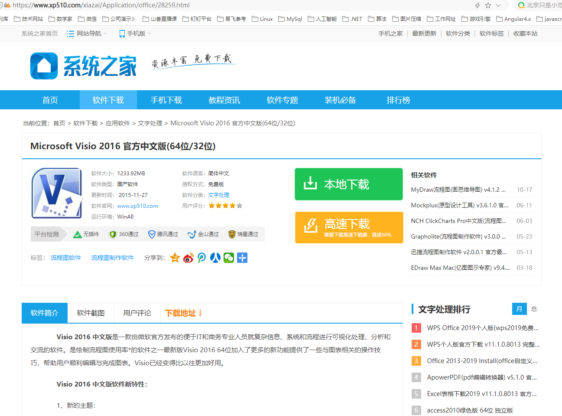Open the 钉钉平台 bookmark folder
562x416 pixels.
point(197,19)
